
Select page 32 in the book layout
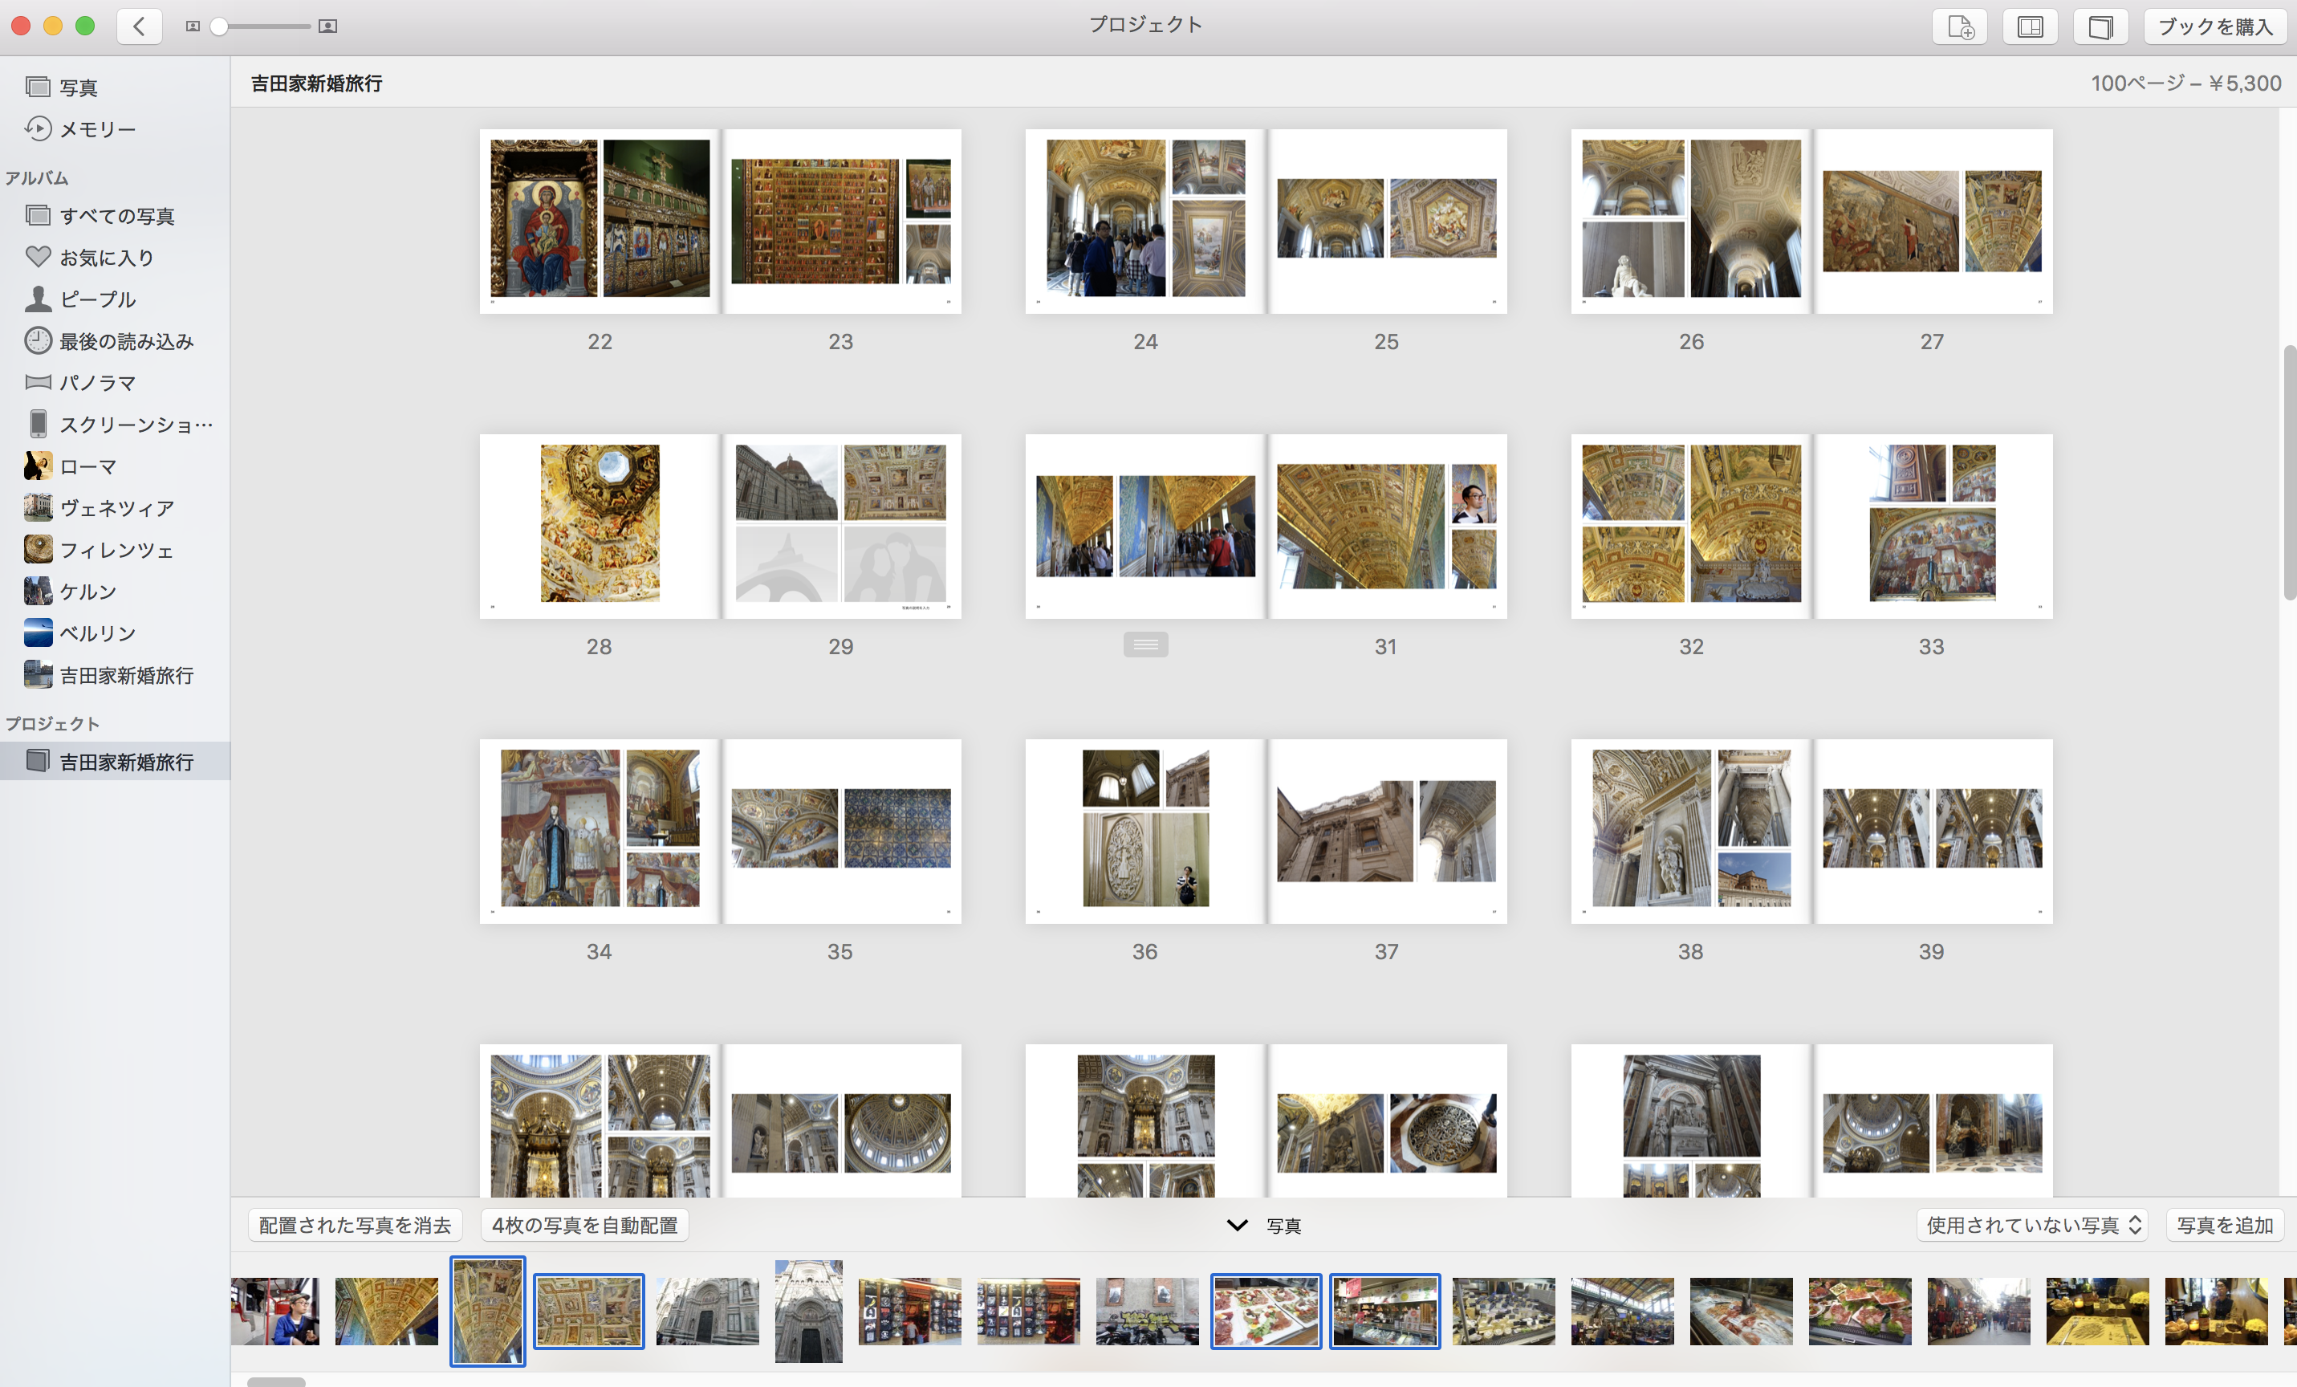pyautogui.click(x=1690, y=526)
